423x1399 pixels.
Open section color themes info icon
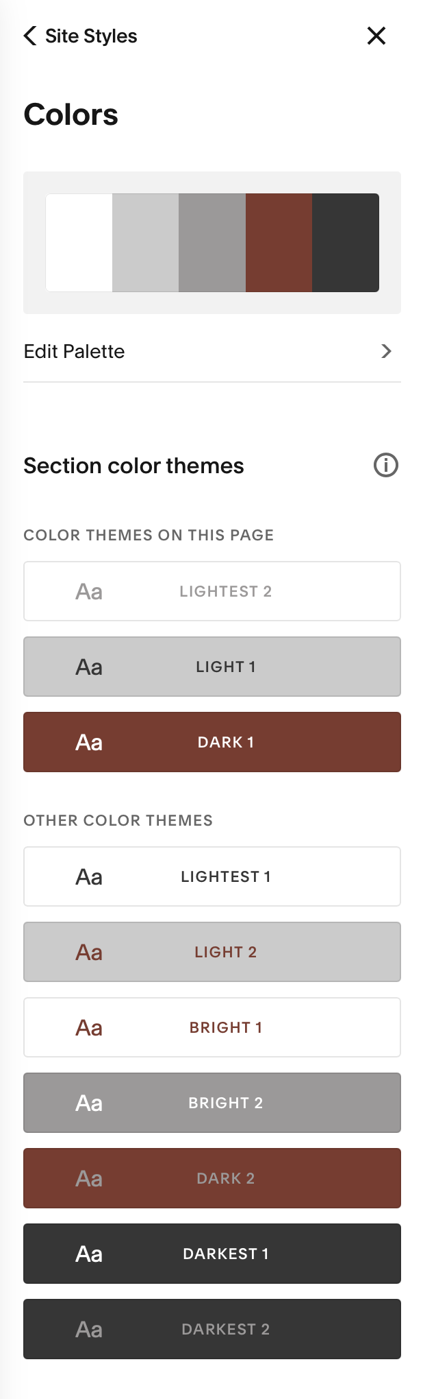[386, 465]
